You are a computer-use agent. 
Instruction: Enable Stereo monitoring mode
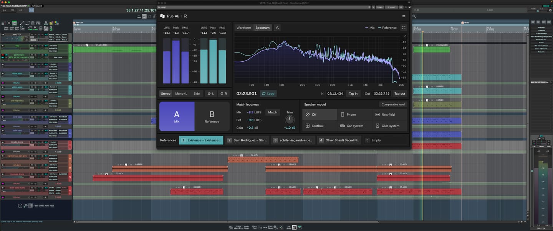click(166, 93)
